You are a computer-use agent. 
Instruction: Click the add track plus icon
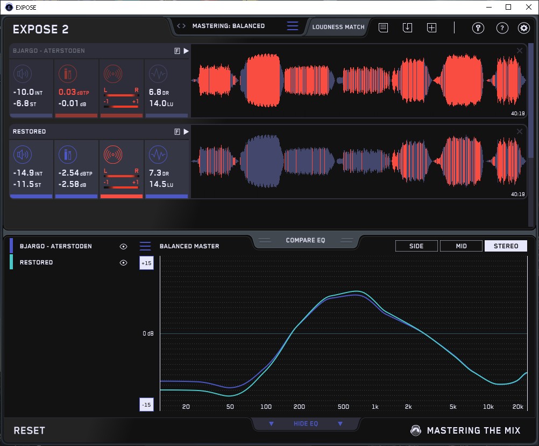[431, 27]
